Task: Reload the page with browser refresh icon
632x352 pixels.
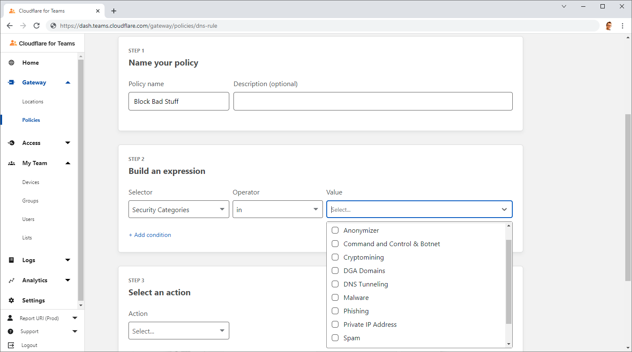Action: pyautogui.click(x=37, y=26)
